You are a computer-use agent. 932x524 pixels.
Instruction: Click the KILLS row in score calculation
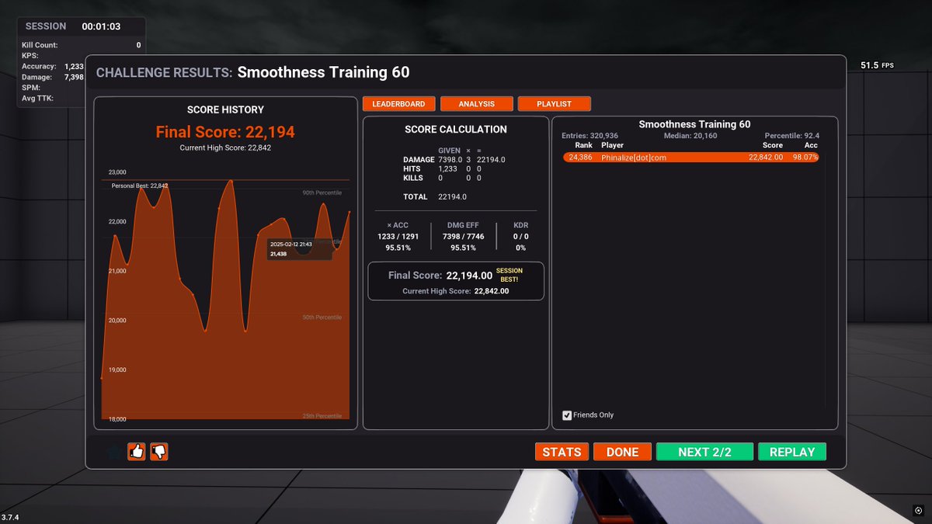click(x=443, y=178)
